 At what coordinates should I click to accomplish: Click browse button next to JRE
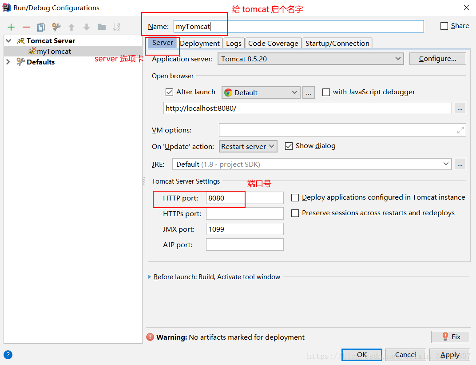460,164
